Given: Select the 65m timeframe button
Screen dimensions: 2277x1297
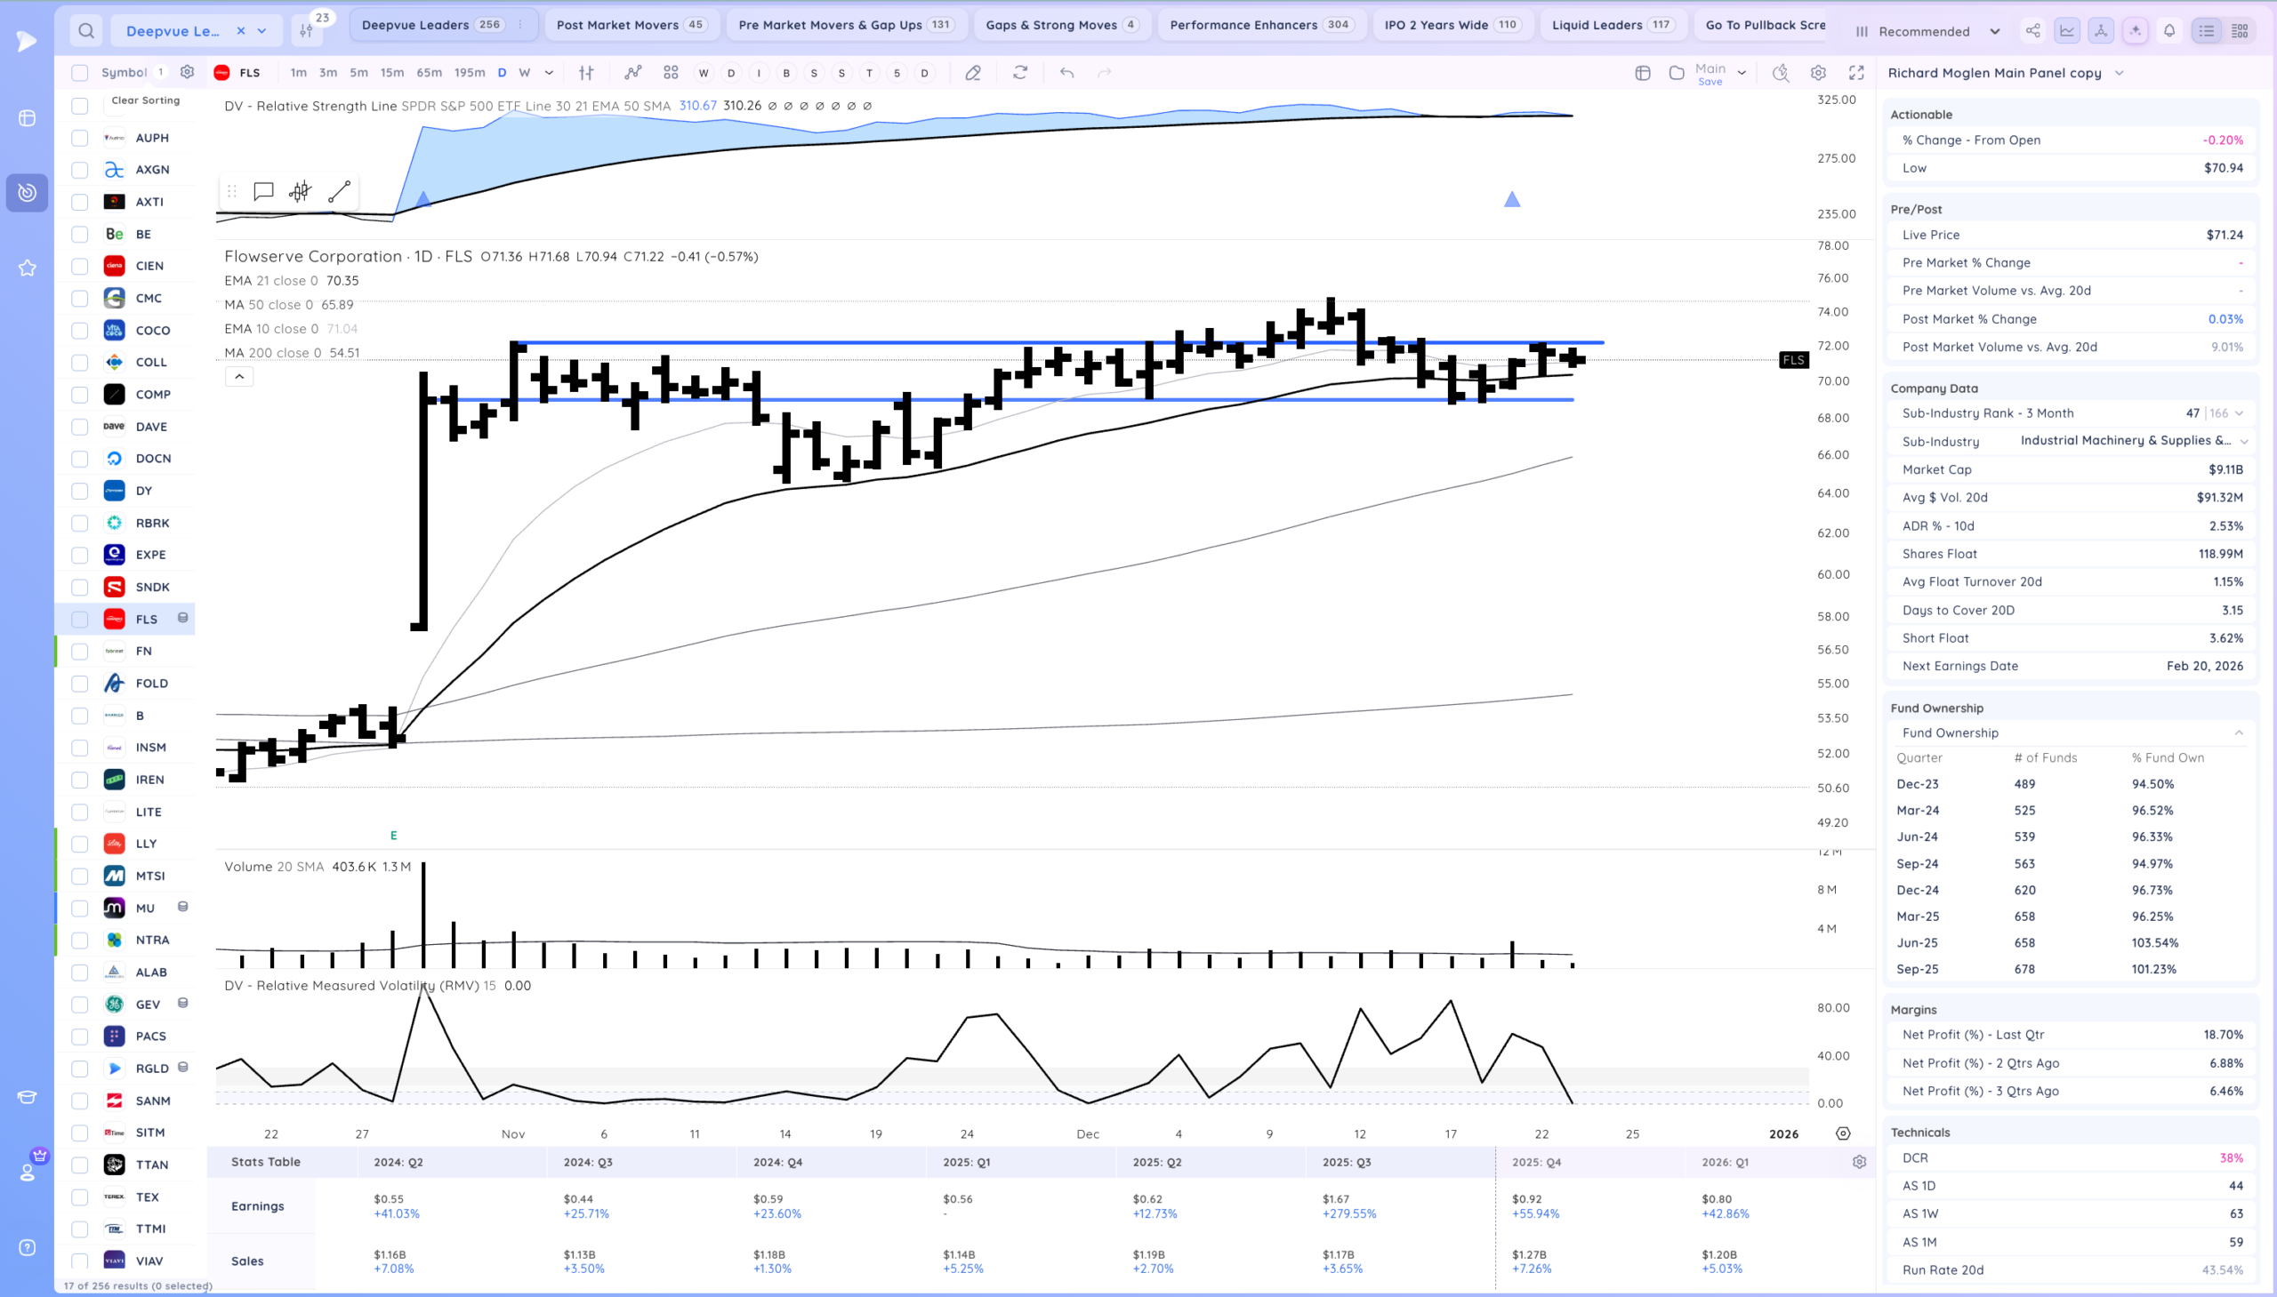Looking at the screenshot, I should [x=429, y=73].
